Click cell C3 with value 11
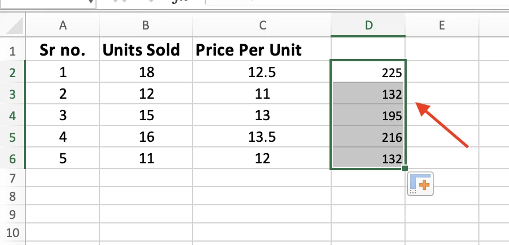 point(262,94)
